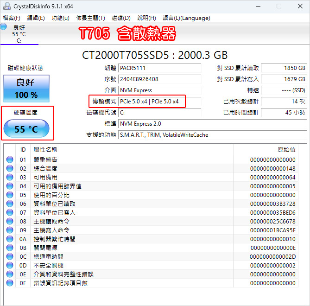Click the status orb for 0F 錯誤資訊記錄項目數

point(10,283)
